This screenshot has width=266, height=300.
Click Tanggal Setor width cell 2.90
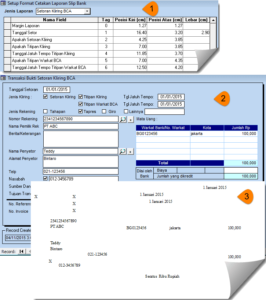(196, 33)
